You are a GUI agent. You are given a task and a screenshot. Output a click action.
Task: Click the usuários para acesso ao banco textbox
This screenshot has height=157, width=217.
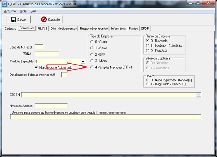point(106,117)
